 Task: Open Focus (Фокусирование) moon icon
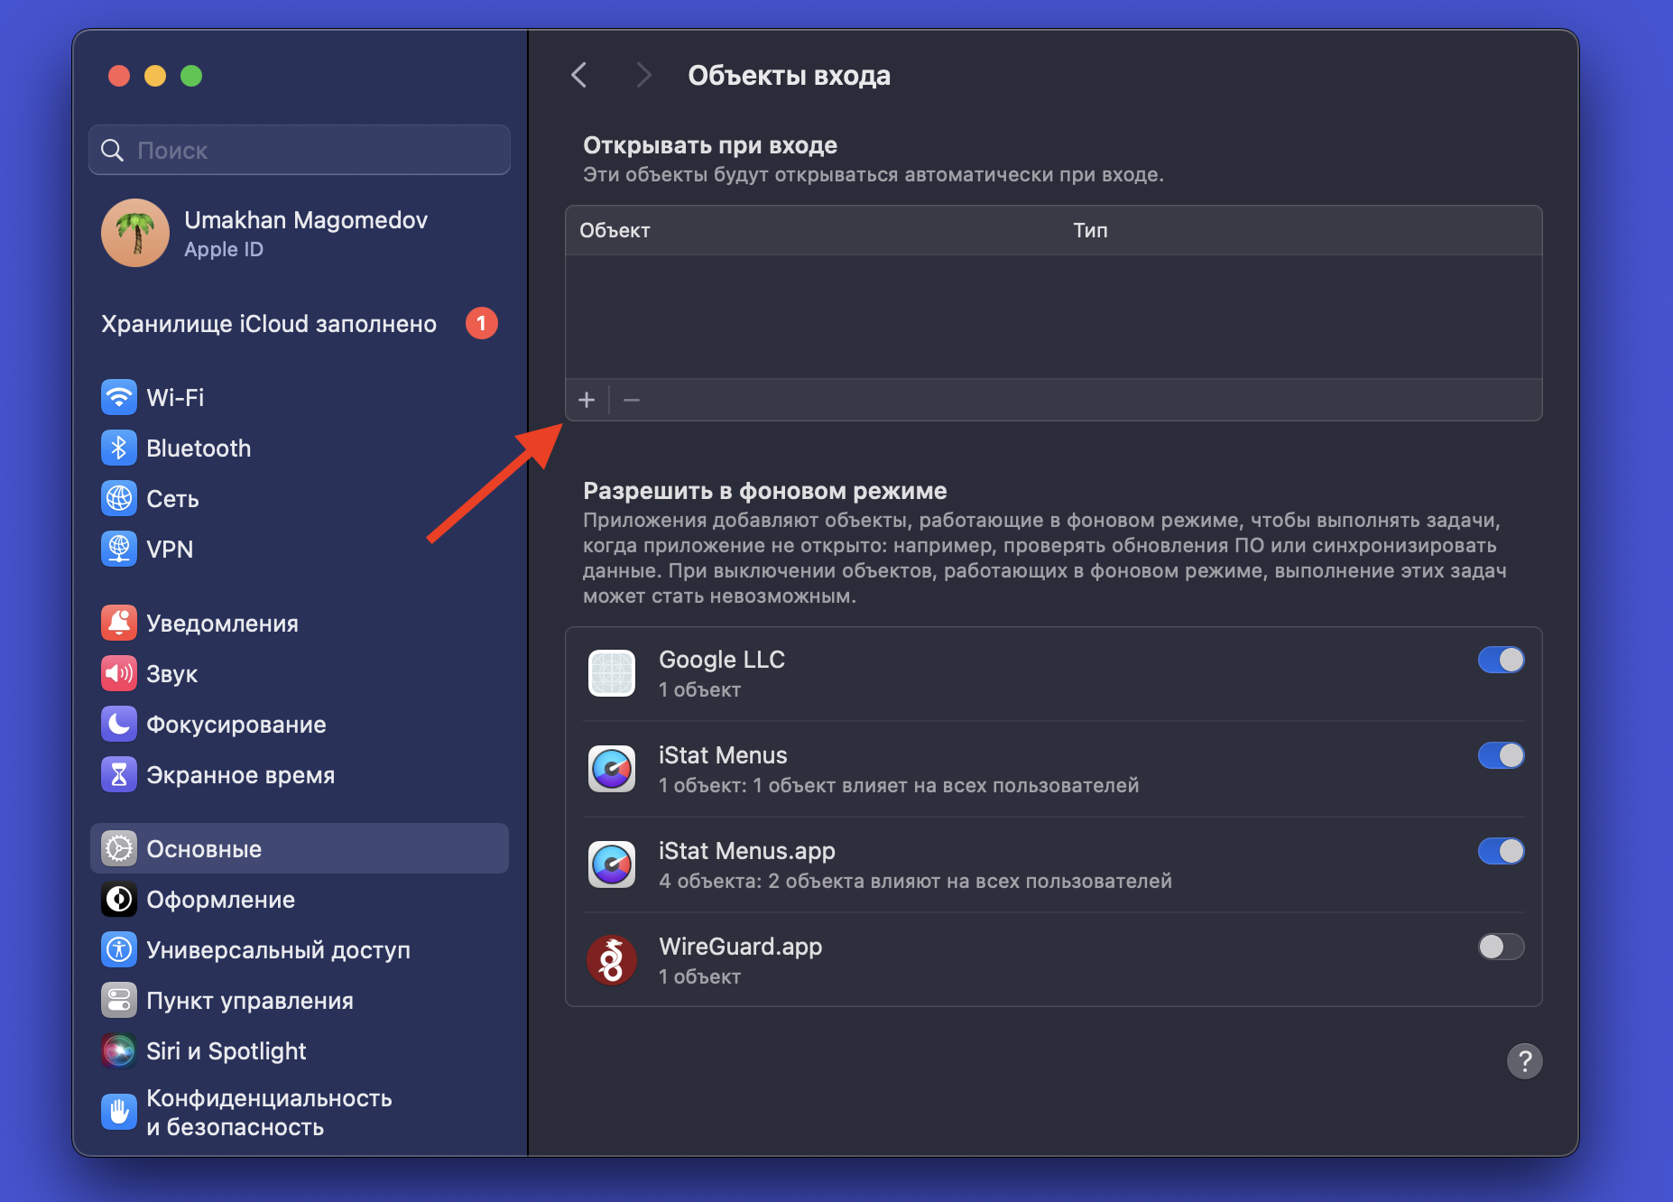tap(118, 724)
